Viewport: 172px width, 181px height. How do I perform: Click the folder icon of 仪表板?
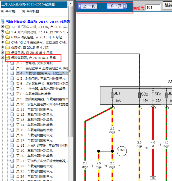(8, 47)
